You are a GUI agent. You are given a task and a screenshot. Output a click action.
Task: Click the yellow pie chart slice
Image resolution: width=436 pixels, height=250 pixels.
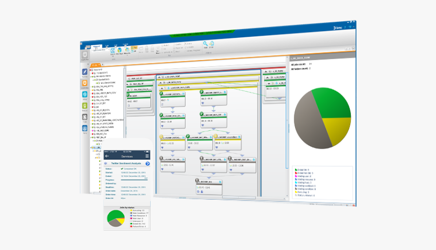point(337,128)
